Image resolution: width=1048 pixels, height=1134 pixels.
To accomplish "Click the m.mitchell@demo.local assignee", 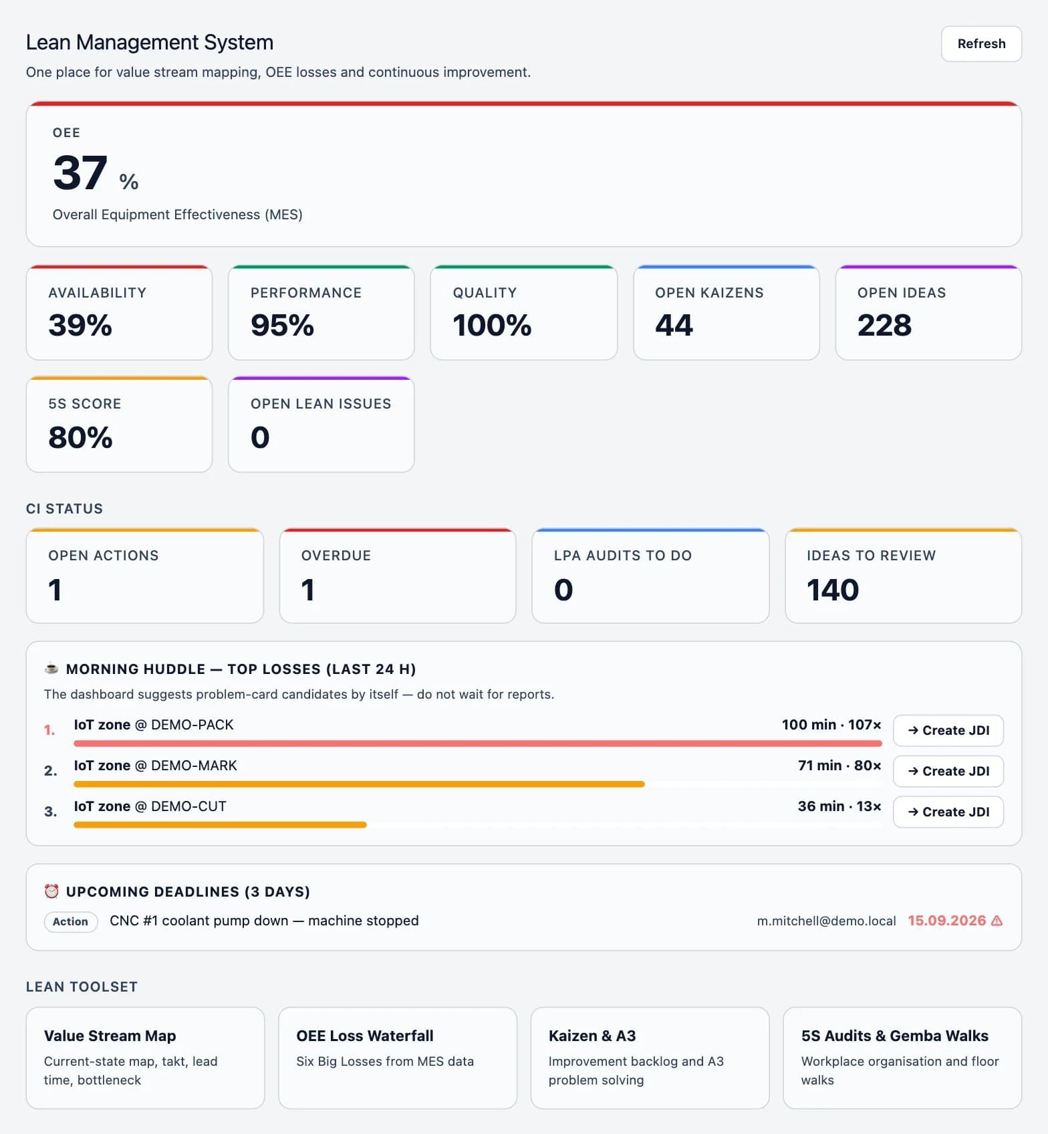I will pos(826,921).
